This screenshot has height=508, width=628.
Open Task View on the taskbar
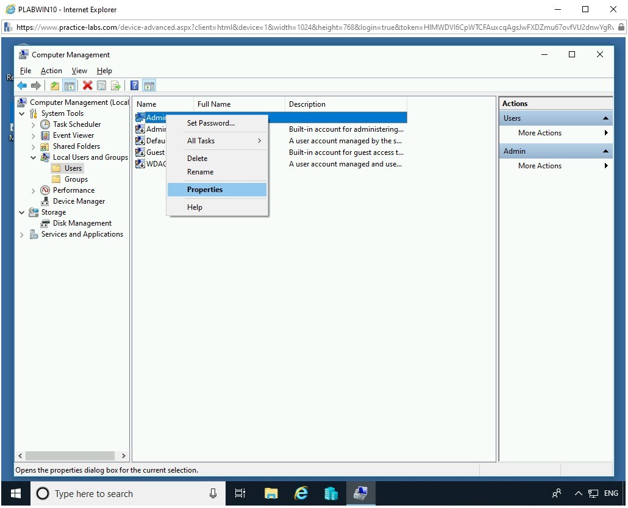click(x=240, y=493)
